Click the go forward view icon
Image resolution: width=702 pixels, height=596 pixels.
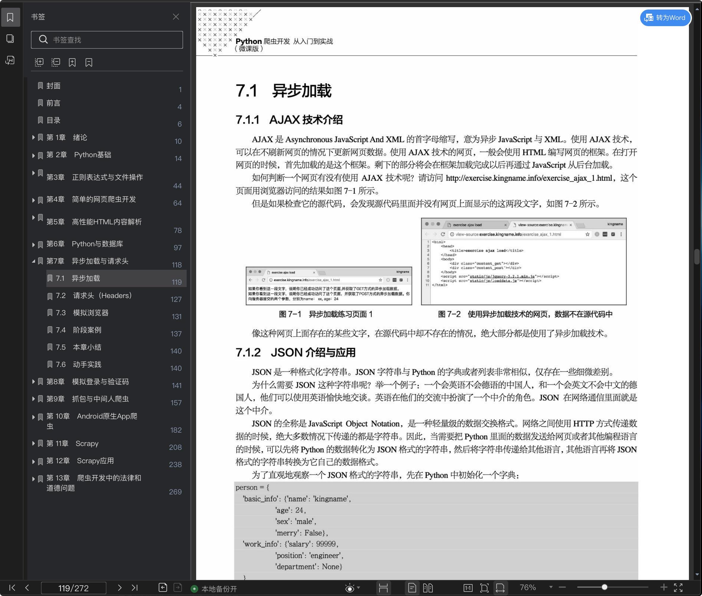178,588
